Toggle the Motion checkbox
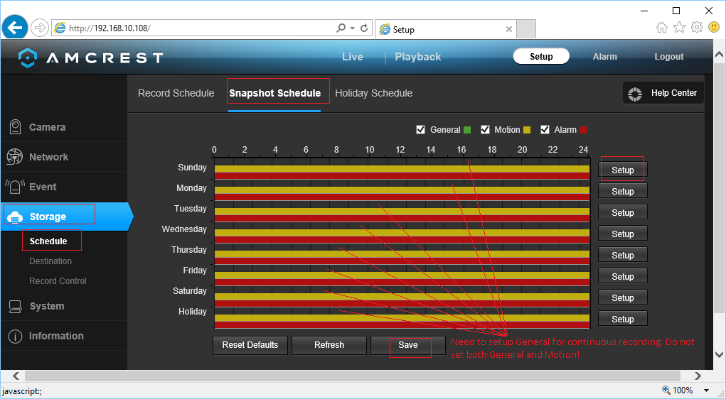Viewport: 726px width, 399px height. [485, 130]
